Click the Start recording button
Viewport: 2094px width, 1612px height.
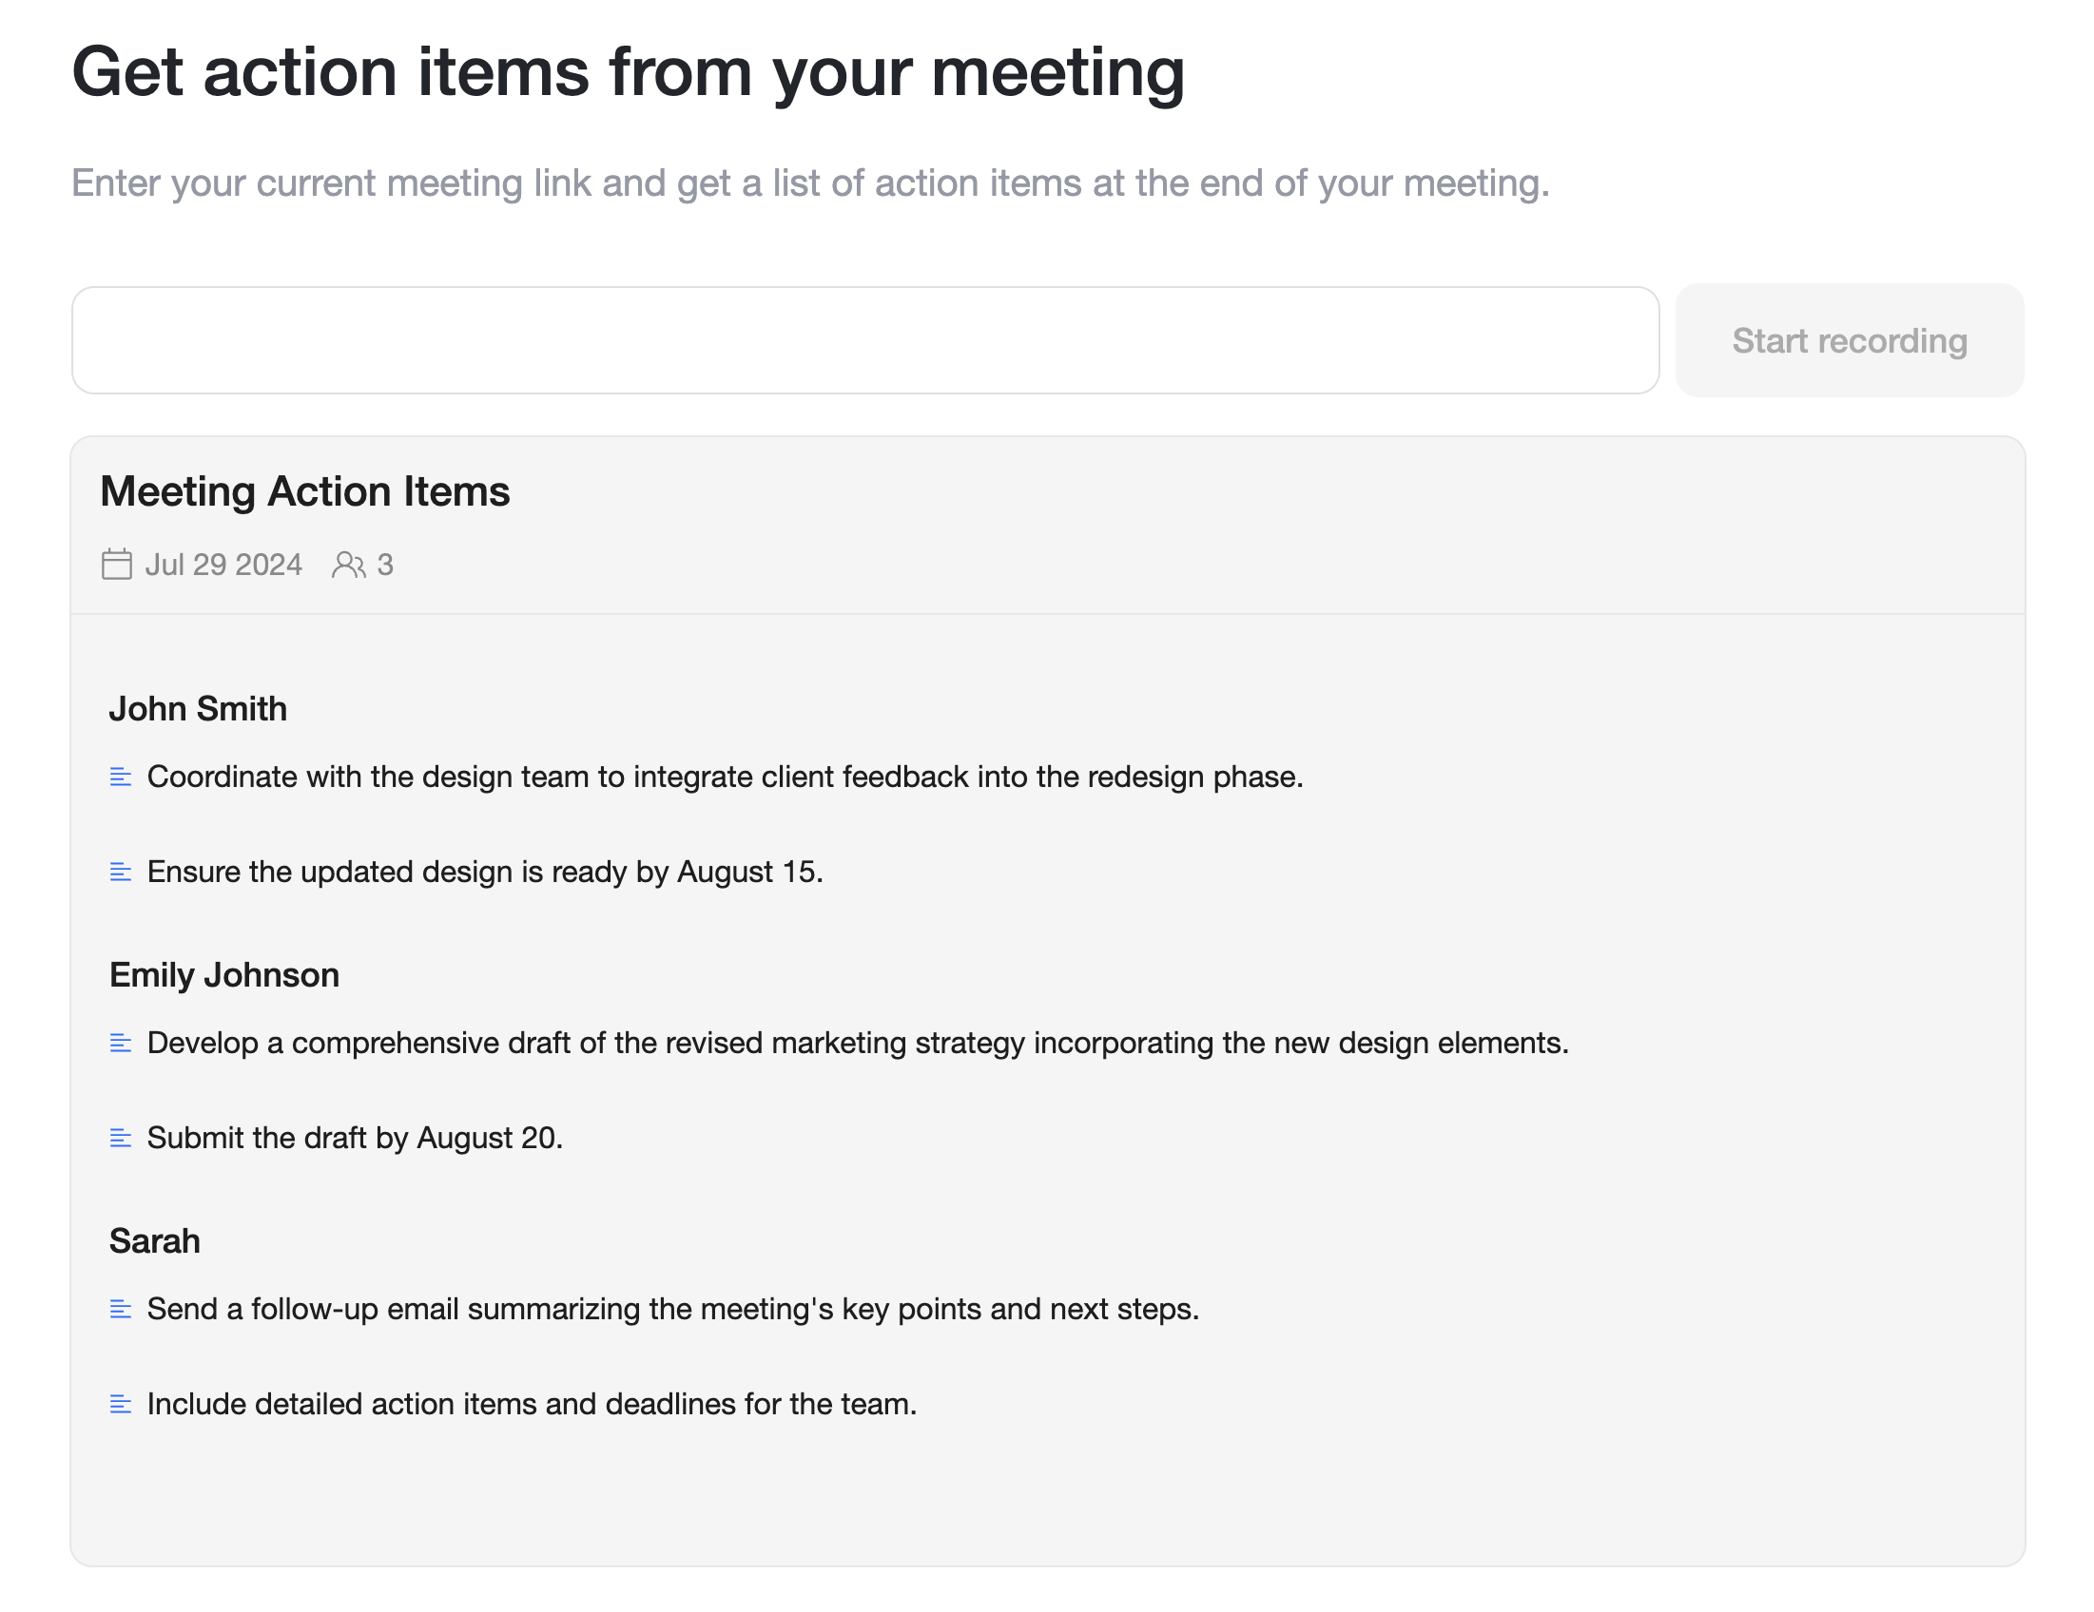(1850, 340)
